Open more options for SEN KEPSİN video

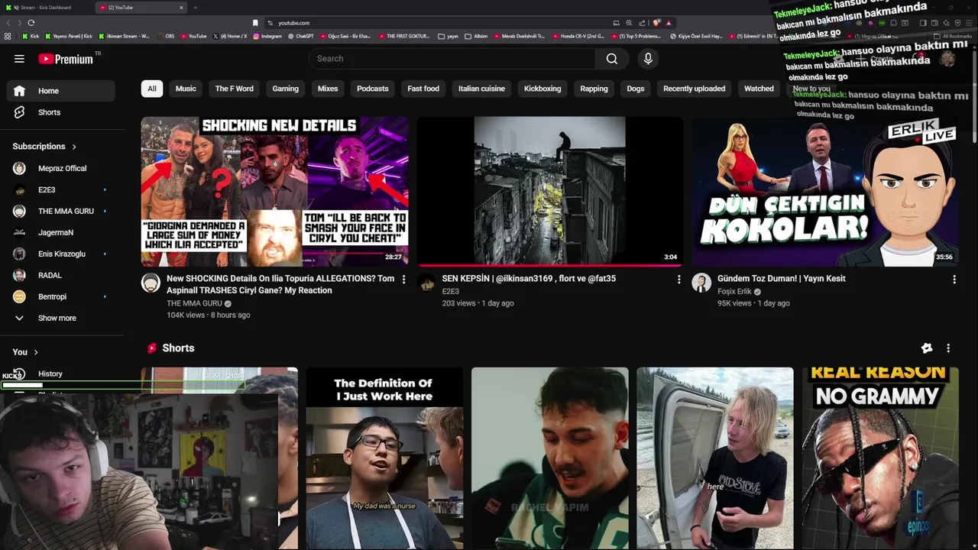(x=678, y=280)
